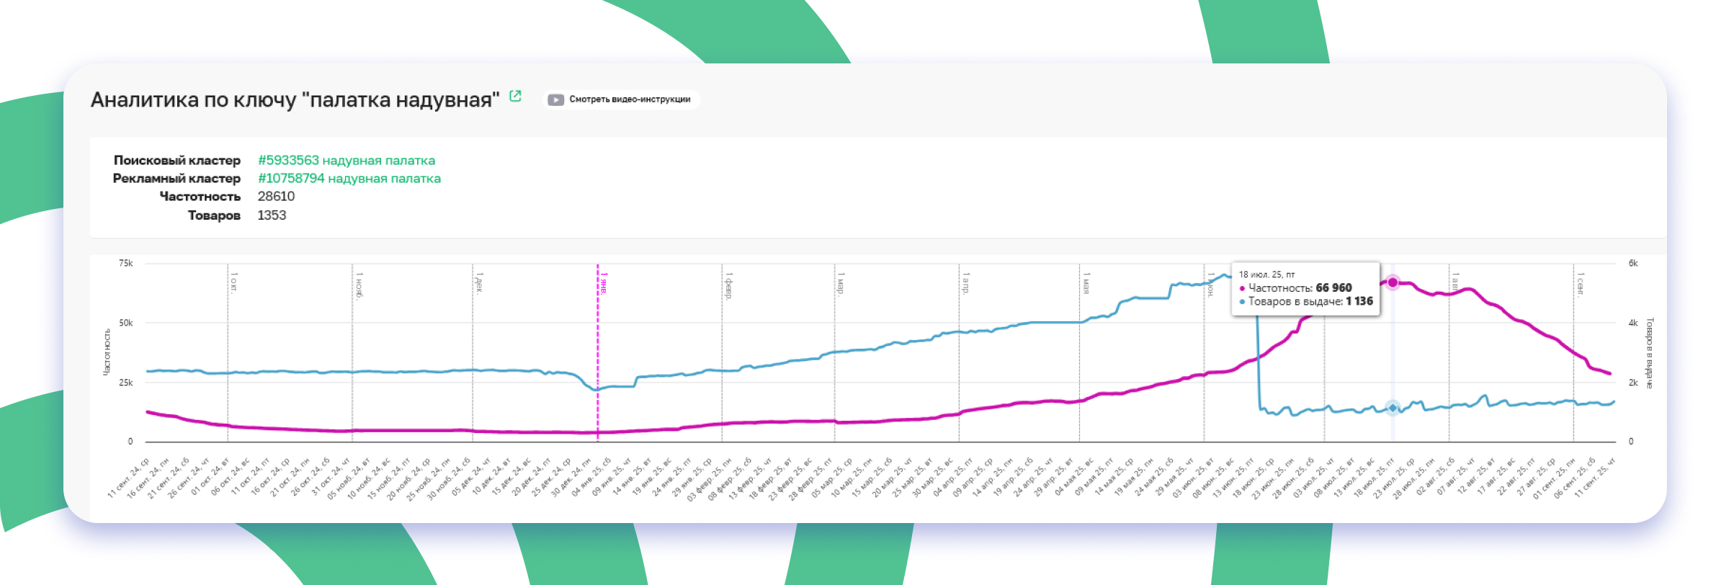Screen dimensions: 1729x585
Task: Click the pink highlighted point on frequency line
Action: [1393, 282]
